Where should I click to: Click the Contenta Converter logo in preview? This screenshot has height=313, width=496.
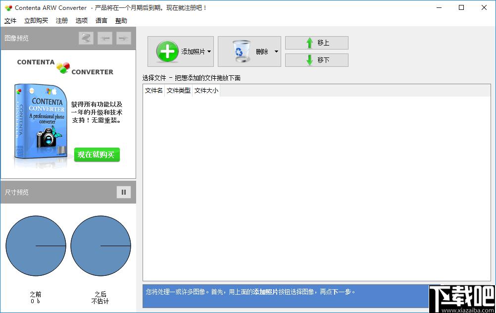coord(65,67)
